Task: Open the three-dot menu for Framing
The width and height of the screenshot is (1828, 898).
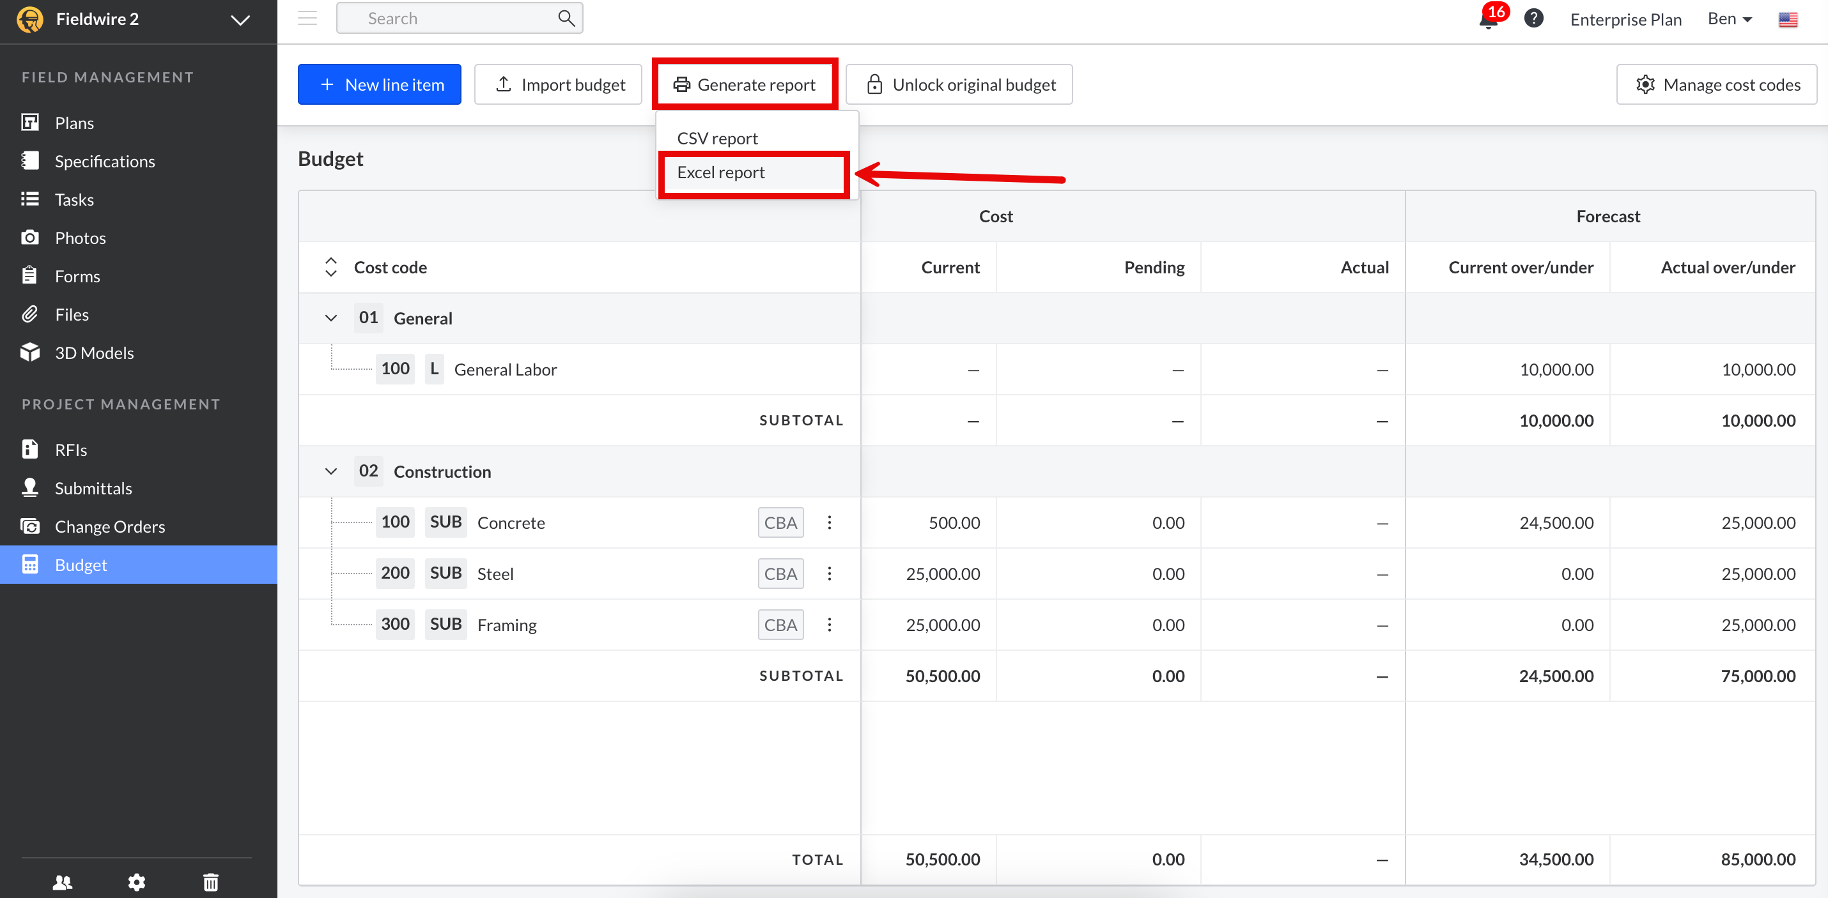Action: coord(829,625)
